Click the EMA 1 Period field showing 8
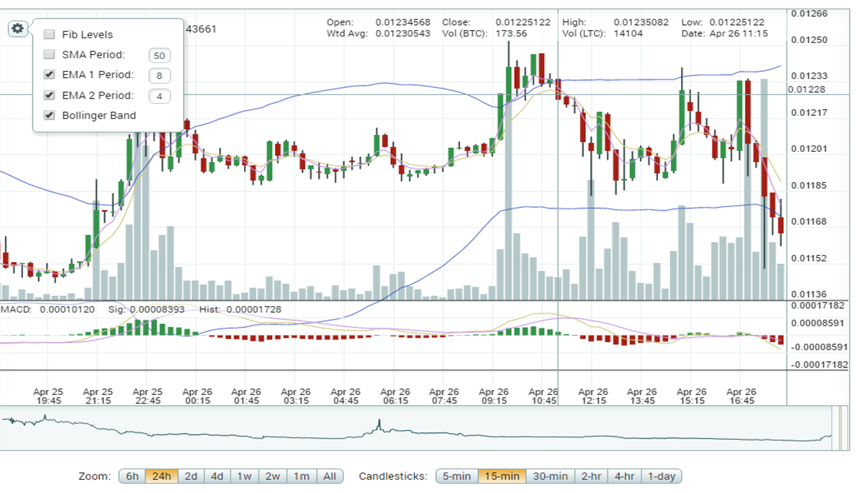Viewport: 856px width, 493px height. 160,76
